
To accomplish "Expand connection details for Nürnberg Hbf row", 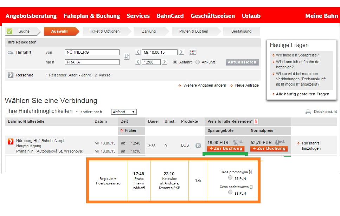I will click(x=11, y=141).
